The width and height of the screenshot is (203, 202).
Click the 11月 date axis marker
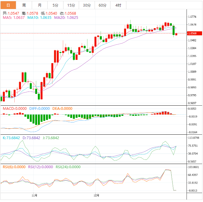(34, 195)
